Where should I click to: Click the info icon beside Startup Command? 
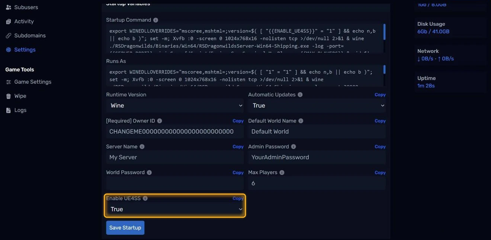click(155, 20)
